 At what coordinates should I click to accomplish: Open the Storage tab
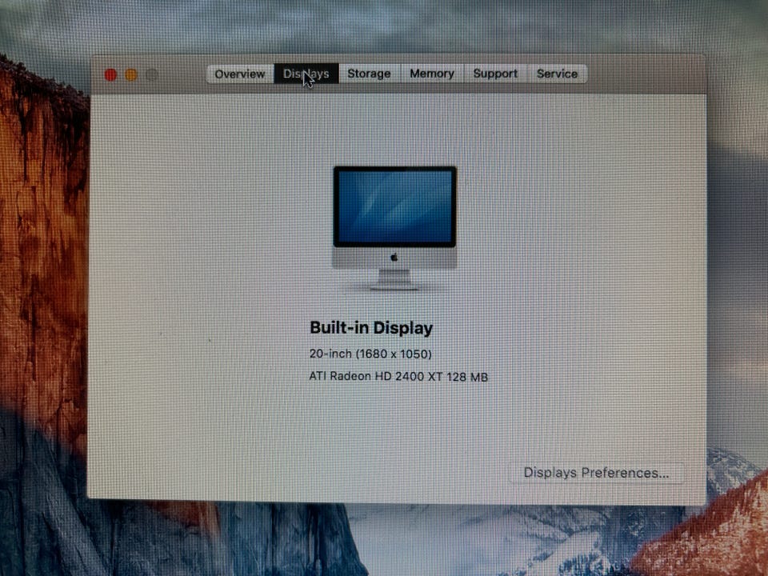click(370, 74)
